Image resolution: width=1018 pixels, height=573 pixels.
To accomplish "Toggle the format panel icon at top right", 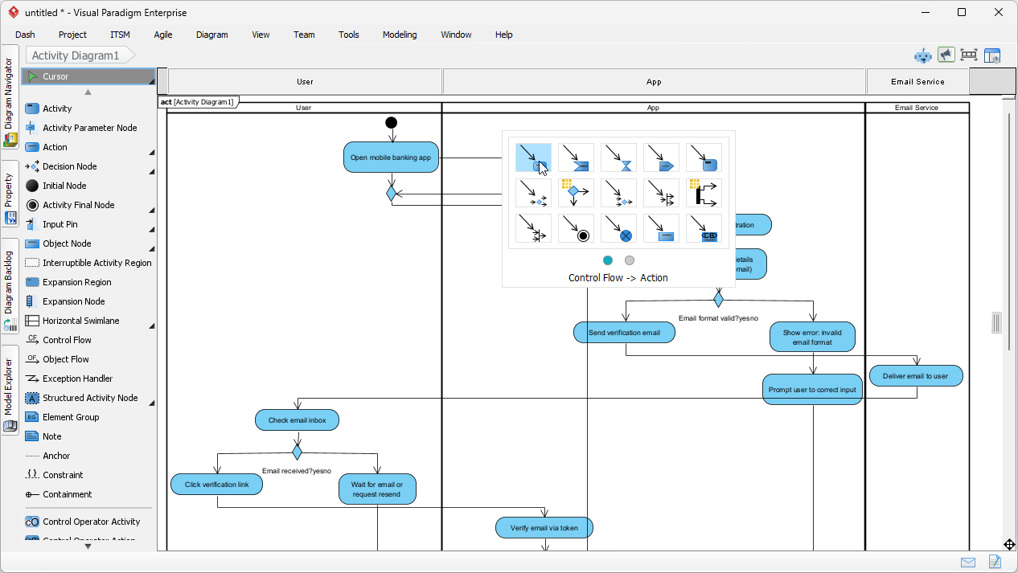I will [x=992, y=55].
